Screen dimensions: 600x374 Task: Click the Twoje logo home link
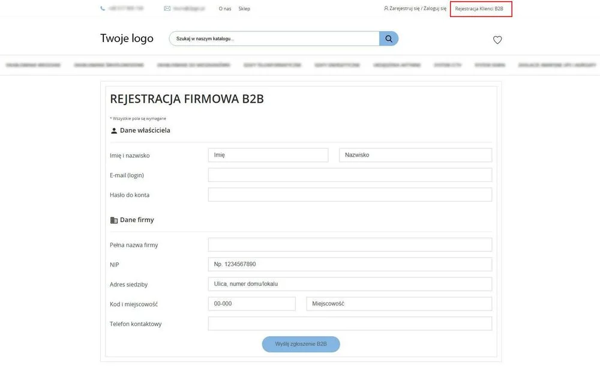click(x=127, y=38)
